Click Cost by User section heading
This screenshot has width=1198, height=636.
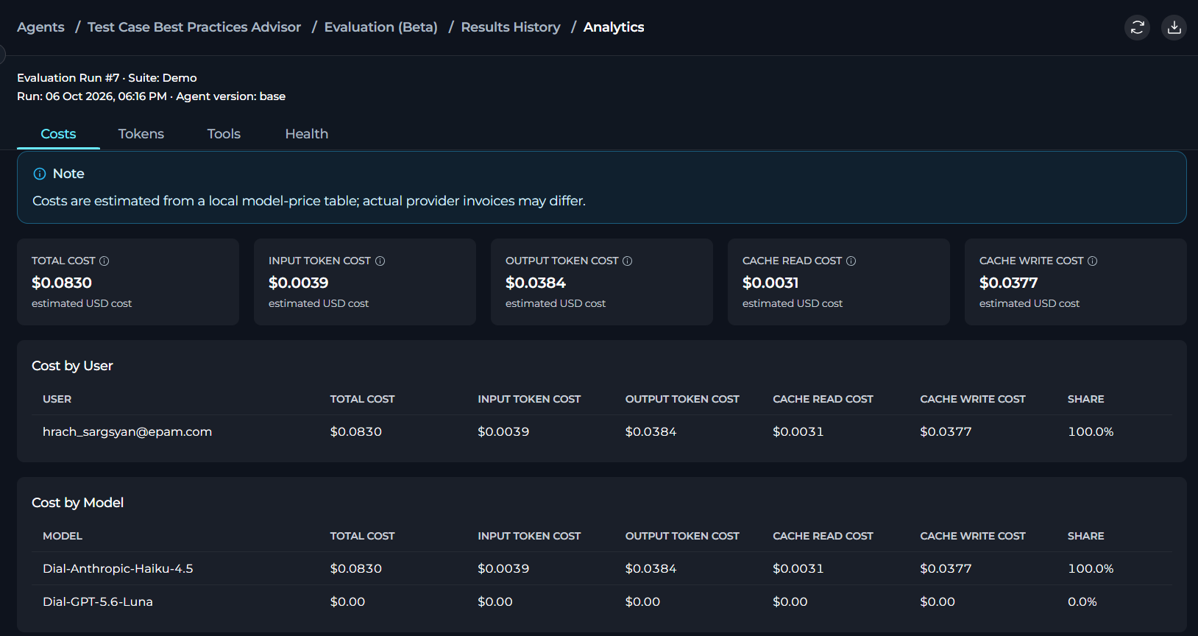72,366
